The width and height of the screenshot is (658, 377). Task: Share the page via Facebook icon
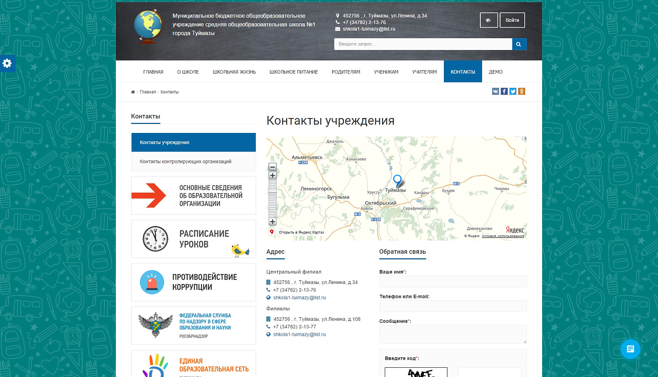tap(504, 91)
